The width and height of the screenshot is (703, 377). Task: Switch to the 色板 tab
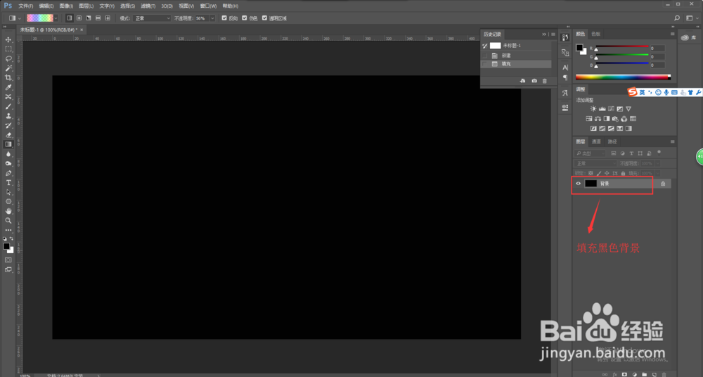[x=595, y=34]
